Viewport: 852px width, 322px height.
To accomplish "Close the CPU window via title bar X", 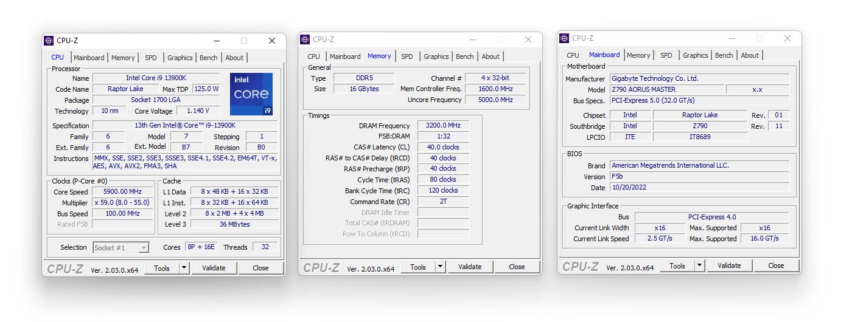I will 272,41.
